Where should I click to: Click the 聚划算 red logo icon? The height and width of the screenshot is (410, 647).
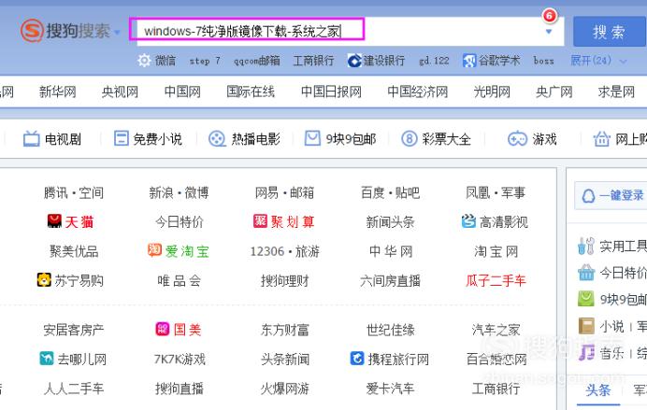tap(260, 220)
